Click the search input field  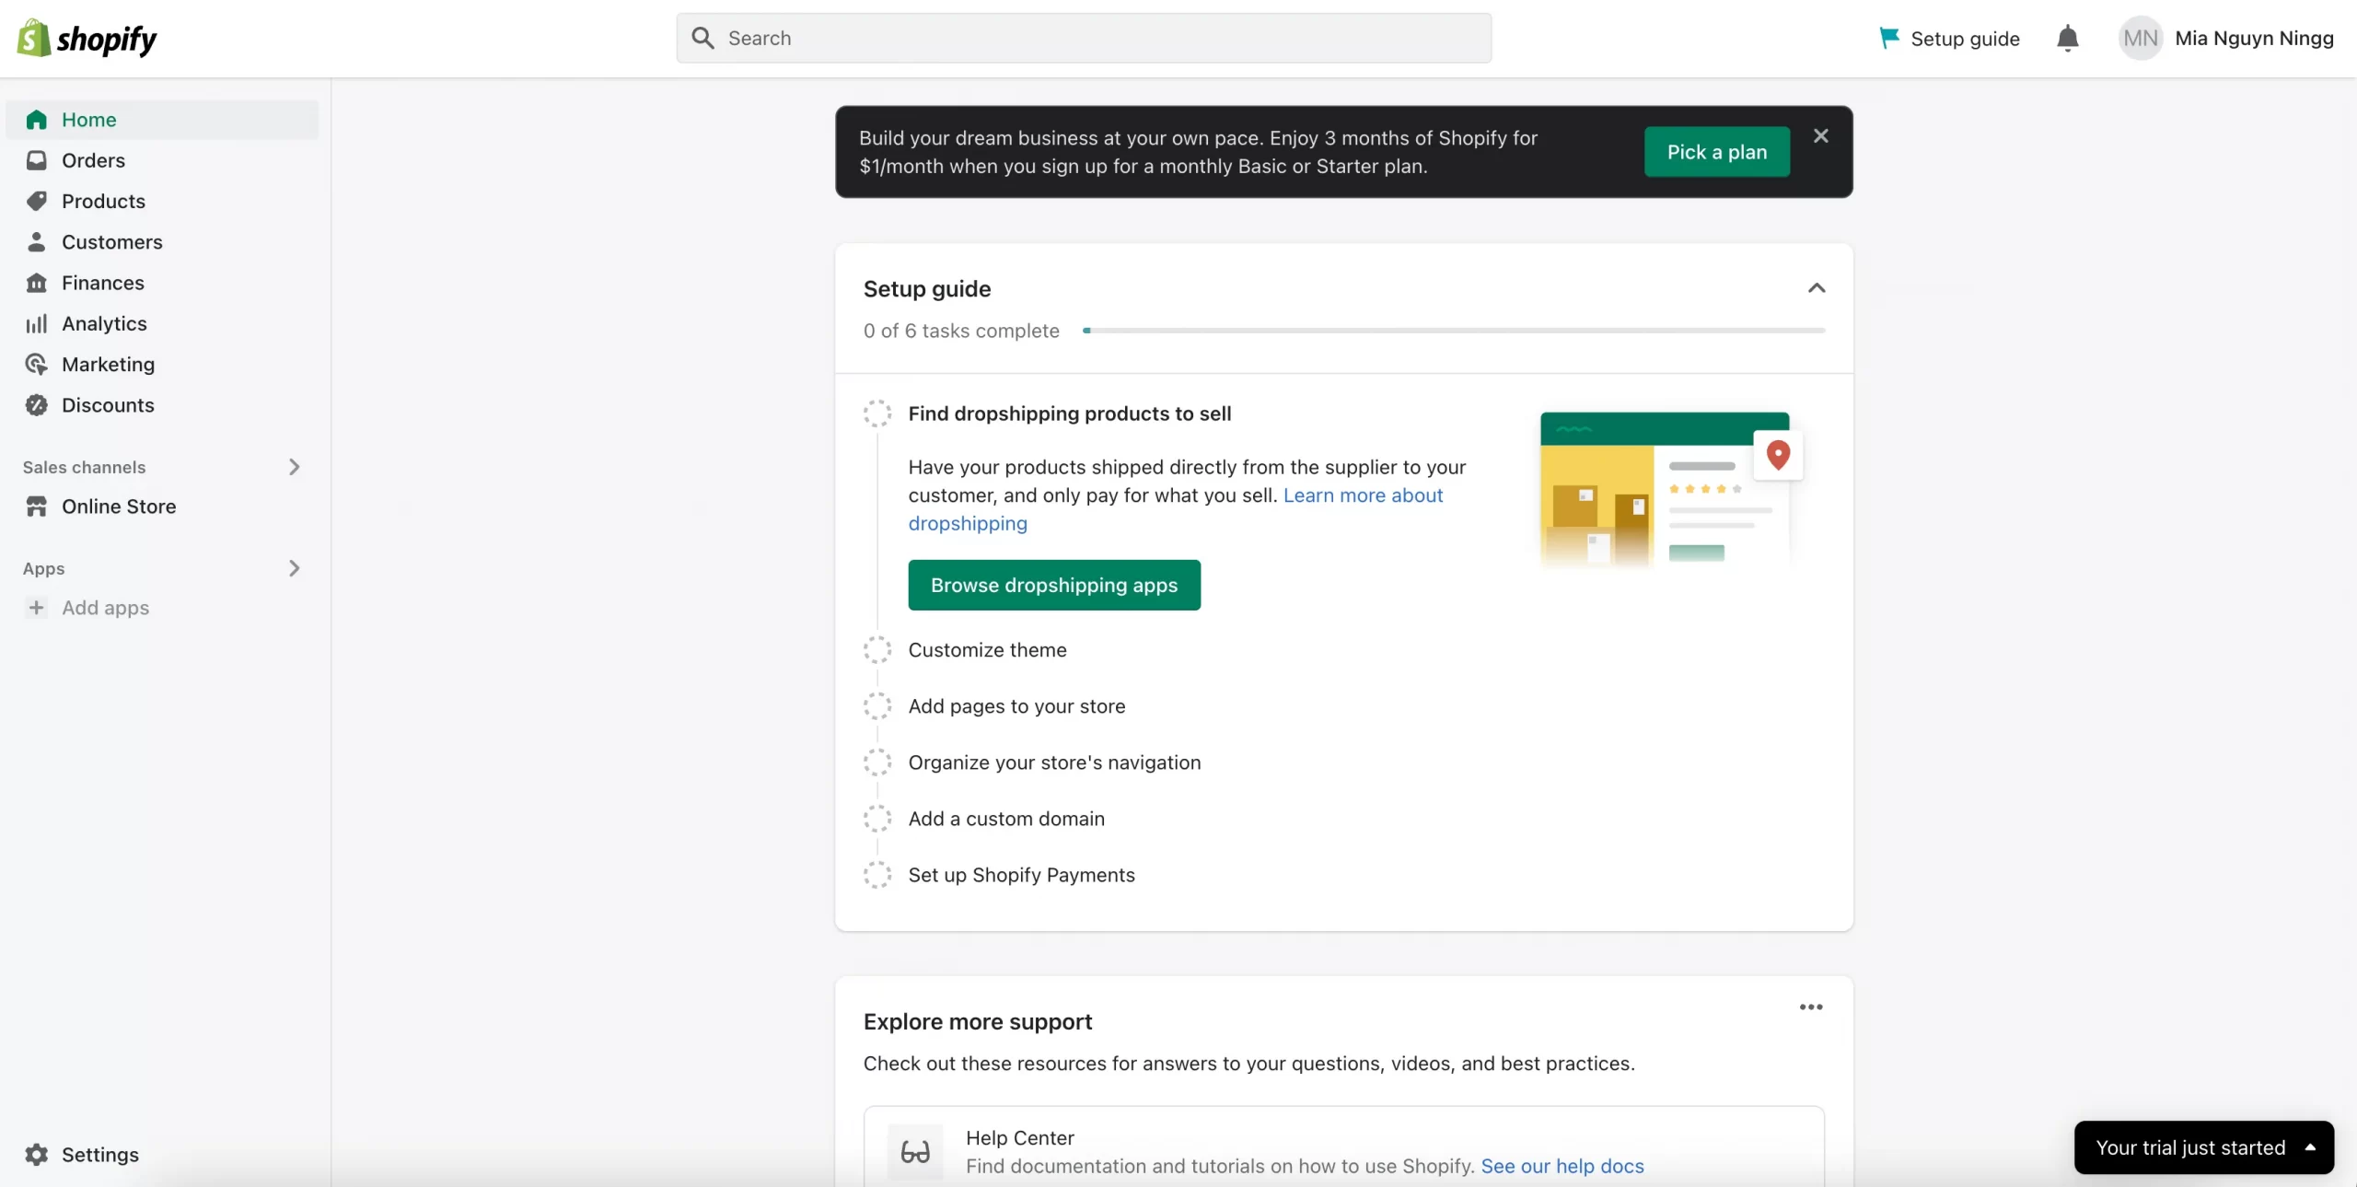(x=1085, y=38)
